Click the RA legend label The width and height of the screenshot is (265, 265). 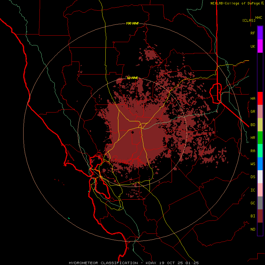pos(253,151)
